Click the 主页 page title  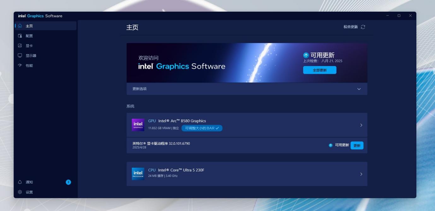[x=132, y=27]
